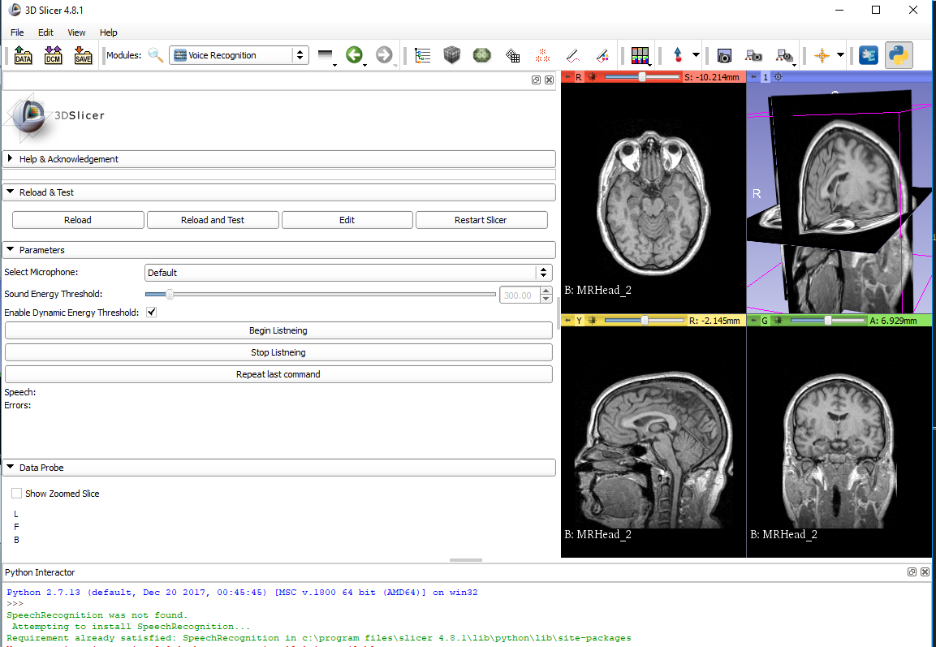The image size is (936, 647).
Task: Click Begin Listneing button
Action: [278, 330]
